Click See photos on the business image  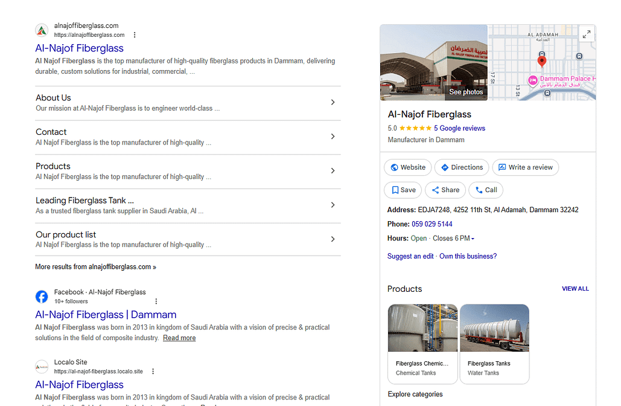coord(466,92)
